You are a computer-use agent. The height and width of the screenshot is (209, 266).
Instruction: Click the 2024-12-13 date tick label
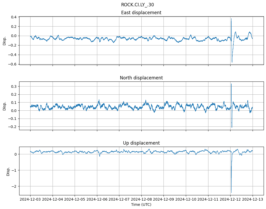(x=253, y=200)
